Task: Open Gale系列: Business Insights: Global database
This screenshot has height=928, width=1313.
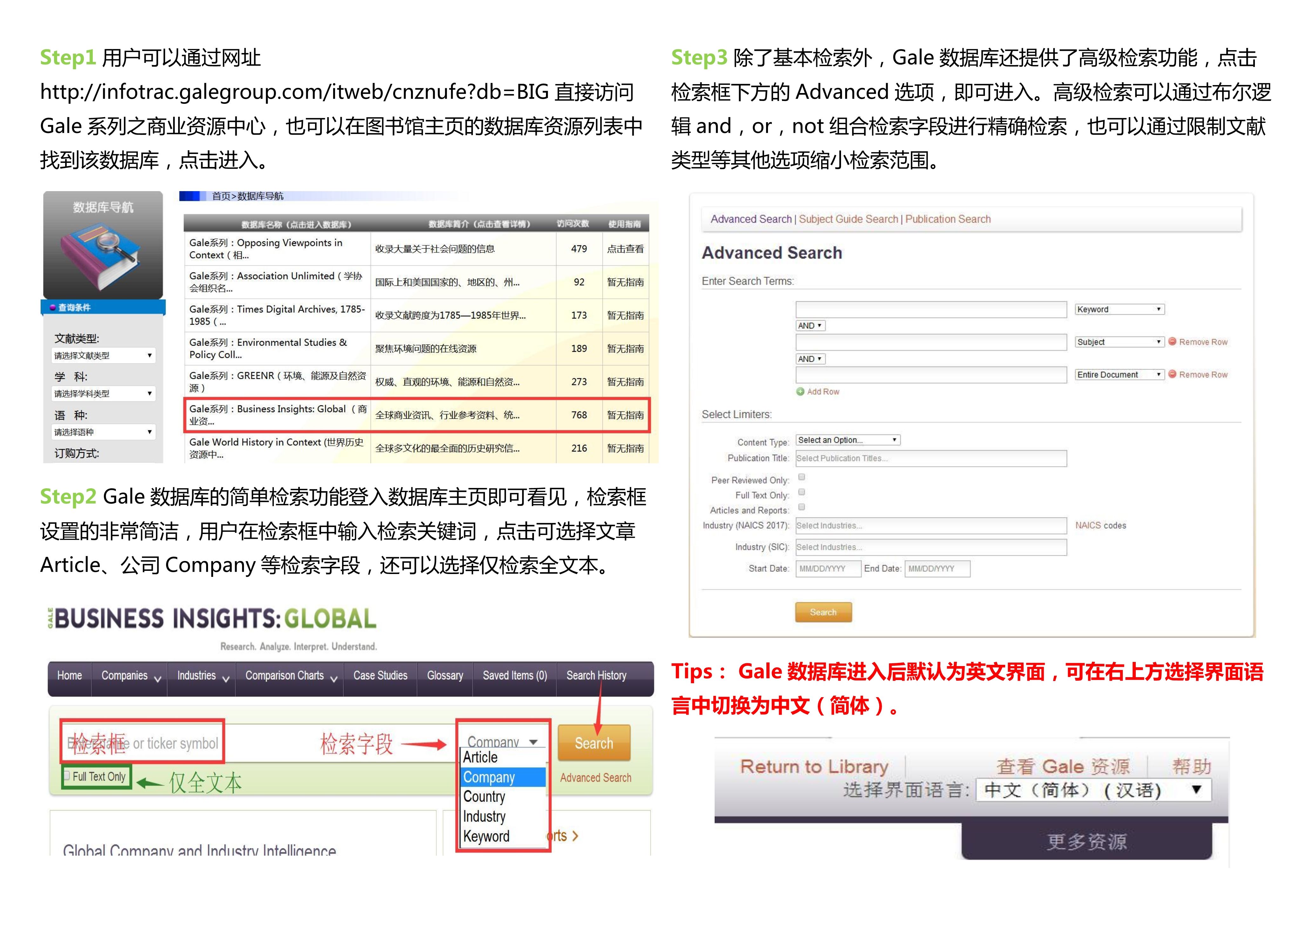Action: (277, 415)
